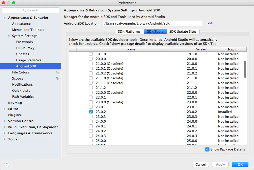Viewport: 254px width, 170px height.
Task: Check the 23.0.3 package checkbox
Action: pos(91,117)
